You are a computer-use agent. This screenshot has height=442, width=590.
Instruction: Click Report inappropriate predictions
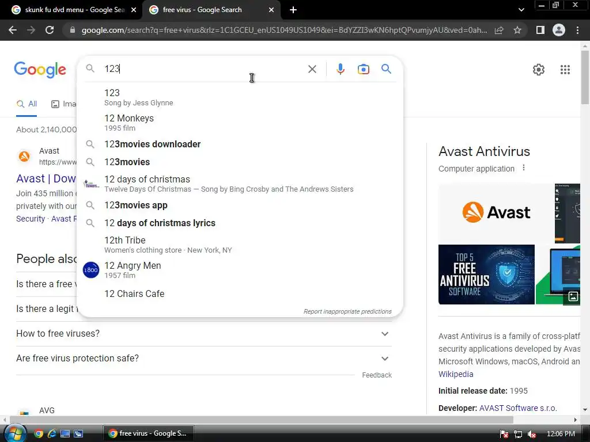[347, 311]
